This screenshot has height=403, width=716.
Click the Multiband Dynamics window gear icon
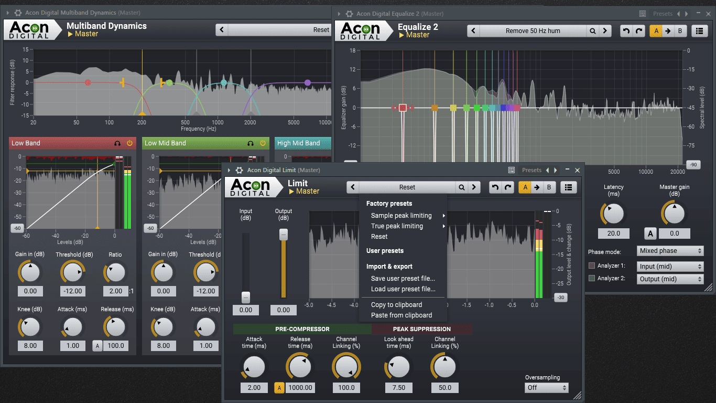pyautogui.click(x=18, y=13)
